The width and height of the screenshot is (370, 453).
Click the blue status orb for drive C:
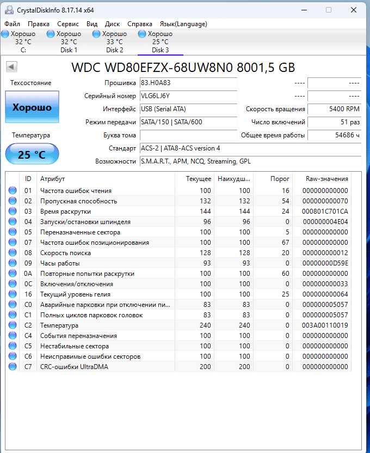tap(5, 34)
